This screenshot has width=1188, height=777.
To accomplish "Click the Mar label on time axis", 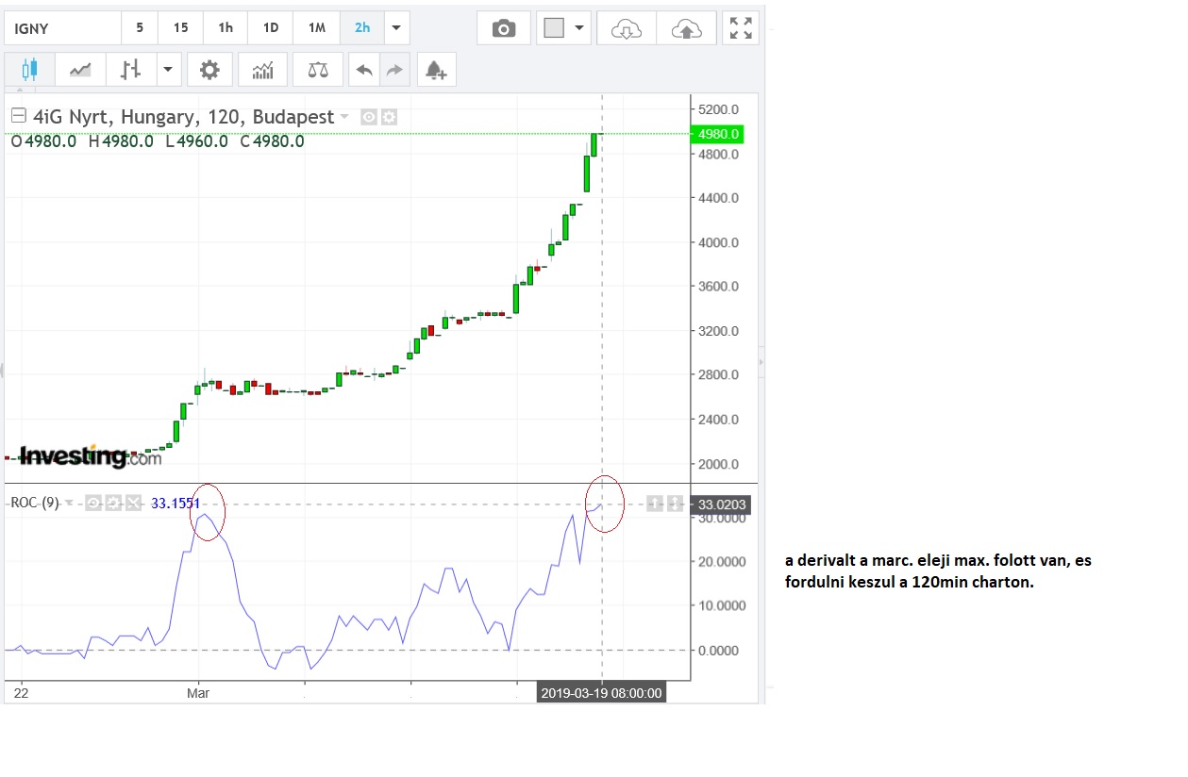I will 198,693.
